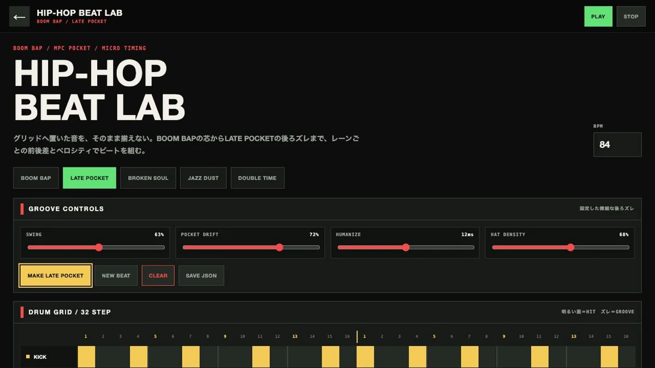
Task: Click the GROOVE CONTROLS panel heading
Action: [x=66, y=209]
